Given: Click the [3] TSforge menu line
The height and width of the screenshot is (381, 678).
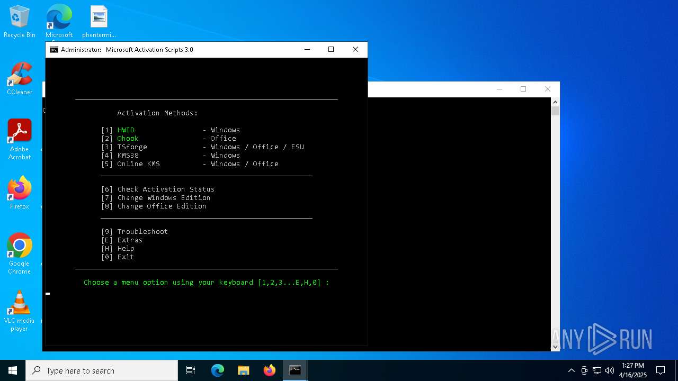Looking at the screenshot, I should pyautogui.click(x=202, y=147).
